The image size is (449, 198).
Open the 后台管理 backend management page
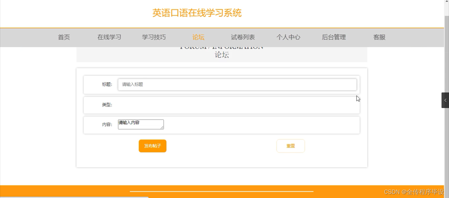[x=334, y=37]
